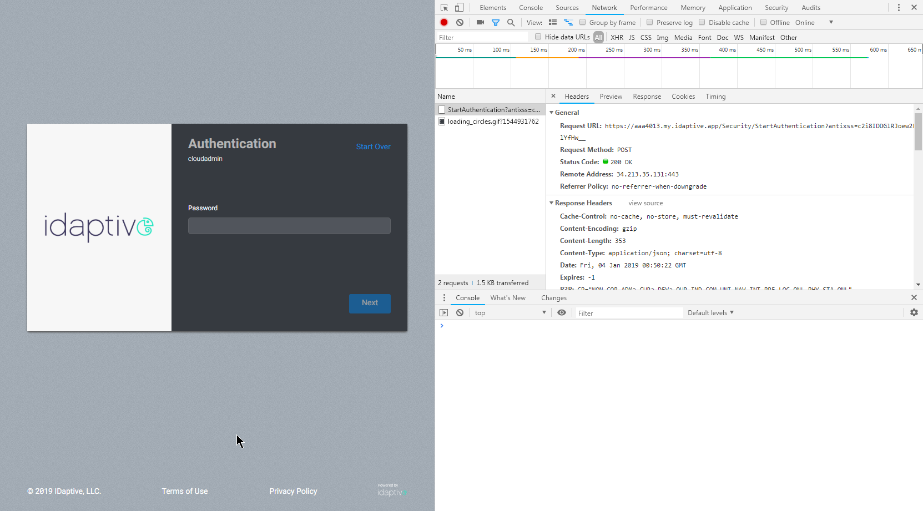This screenshot has width=923, height=511.
Task: Close the request details pane
Action: 553,96
